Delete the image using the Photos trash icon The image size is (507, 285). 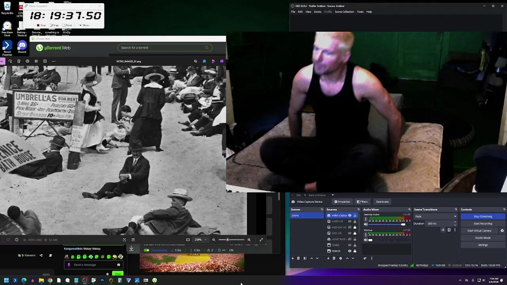19,61
